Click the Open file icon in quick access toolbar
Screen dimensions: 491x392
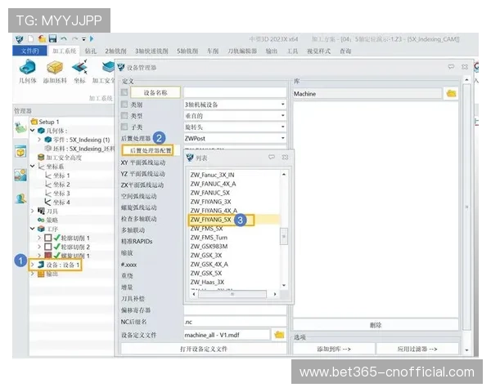[42, 38]
